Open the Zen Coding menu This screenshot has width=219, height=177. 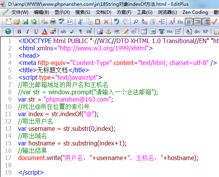coord(195,12)
